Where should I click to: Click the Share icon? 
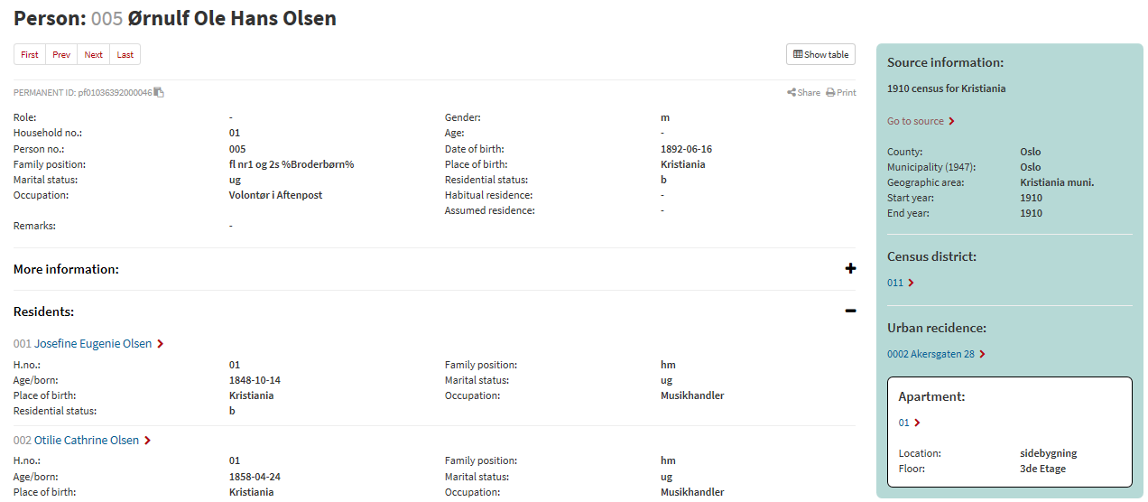point(792,92)
